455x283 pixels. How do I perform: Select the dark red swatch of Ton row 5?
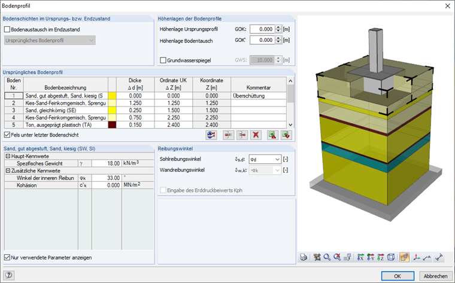(x=112, y=125)
